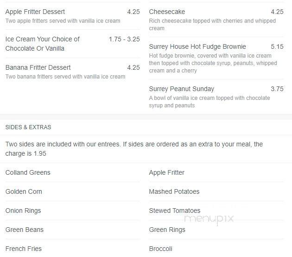Select the Mashed Potatoes side
292x257 pixels.
pyautogui.click(x=216, y=191)
